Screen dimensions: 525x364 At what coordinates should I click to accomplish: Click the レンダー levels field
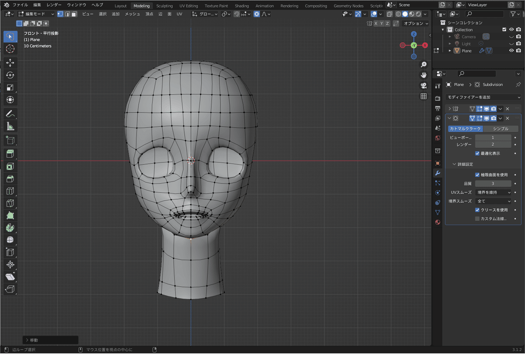click(493, 145)
